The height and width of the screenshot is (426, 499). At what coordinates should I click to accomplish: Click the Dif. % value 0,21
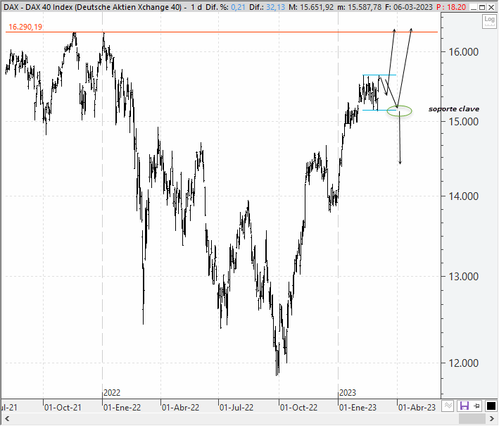[238, 7]
